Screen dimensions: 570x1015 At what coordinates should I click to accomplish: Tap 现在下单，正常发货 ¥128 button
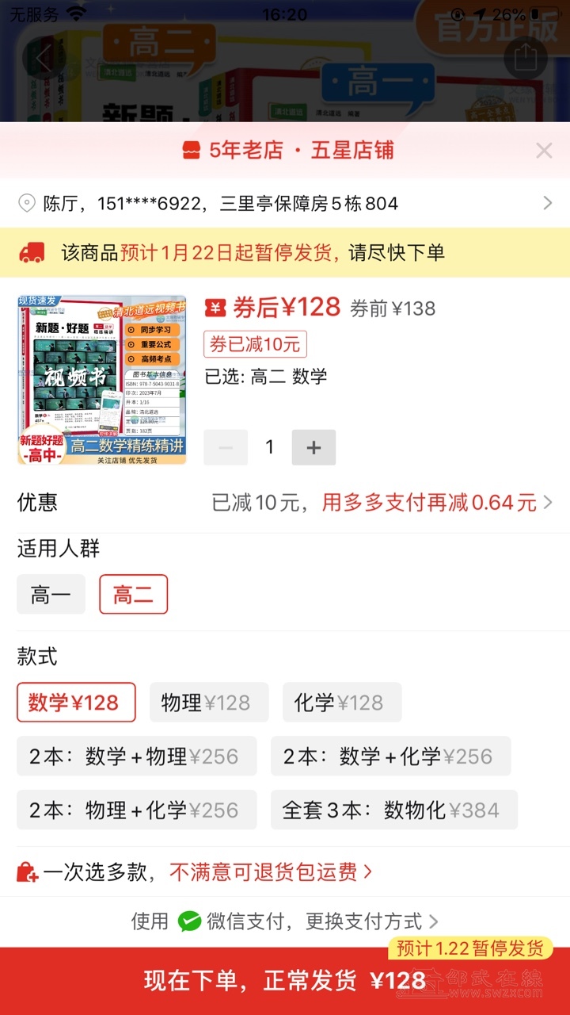[285, 981]
